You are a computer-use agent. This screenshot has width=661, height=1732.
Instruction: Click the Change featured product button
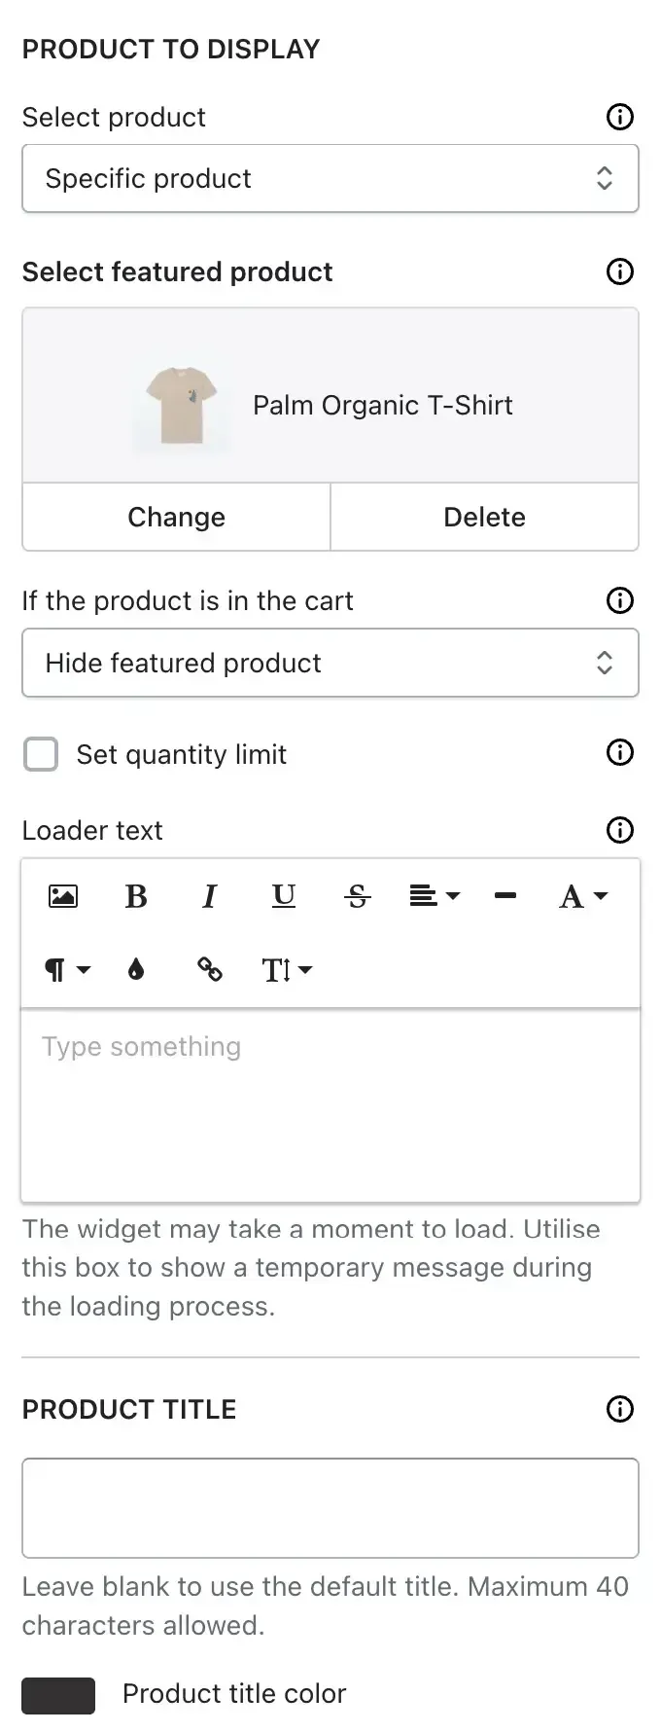176,517
